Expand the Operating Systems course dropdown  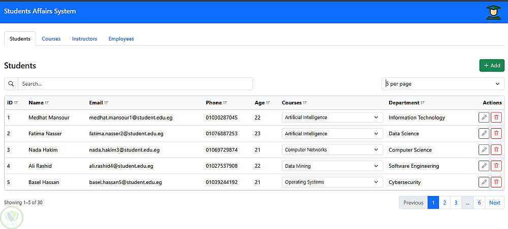pos(332,182)
